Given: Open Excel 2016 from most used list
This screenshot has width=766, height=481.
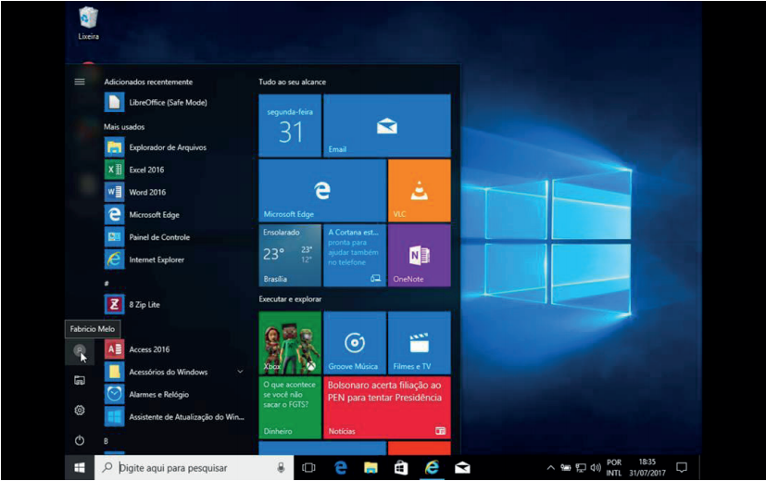Looking at the screenshot, I should (148, 170).
